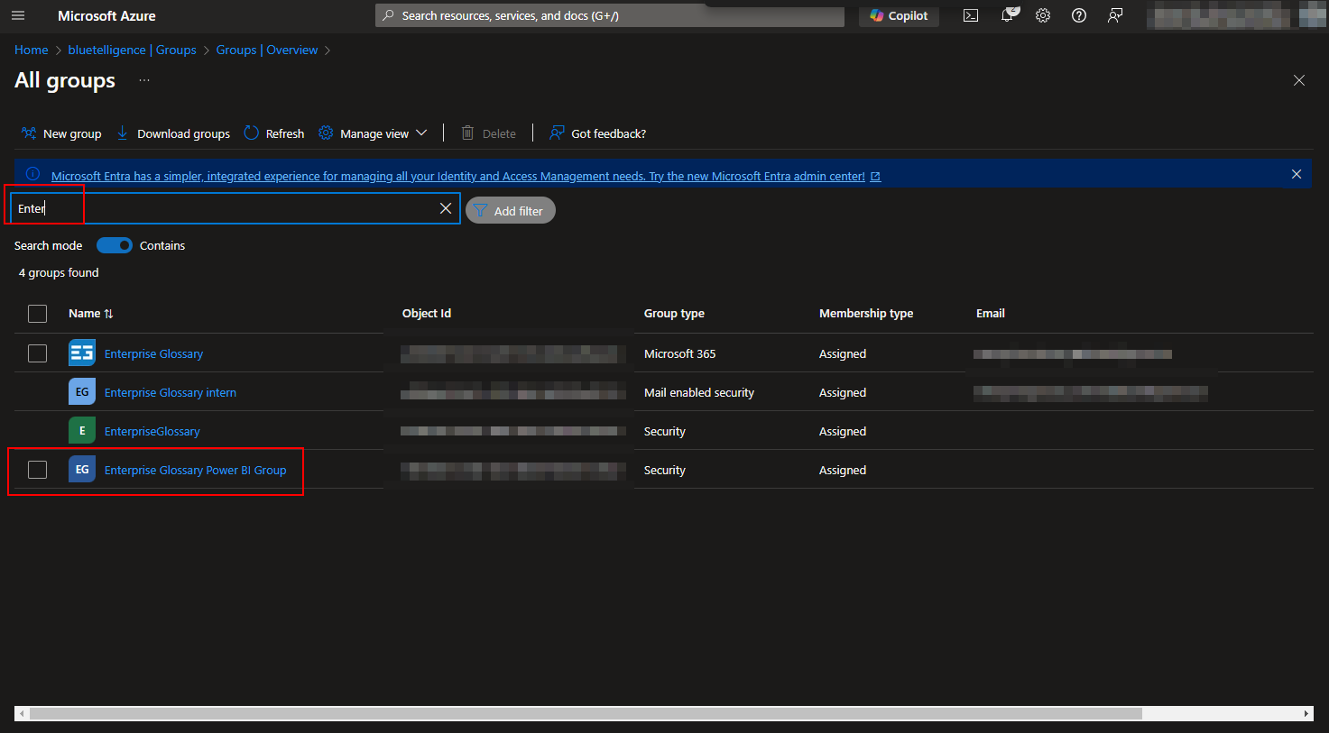This screenshot has width=1329, height=733.
Task: Clear the group search text
Action: click(x=446, y=208)
